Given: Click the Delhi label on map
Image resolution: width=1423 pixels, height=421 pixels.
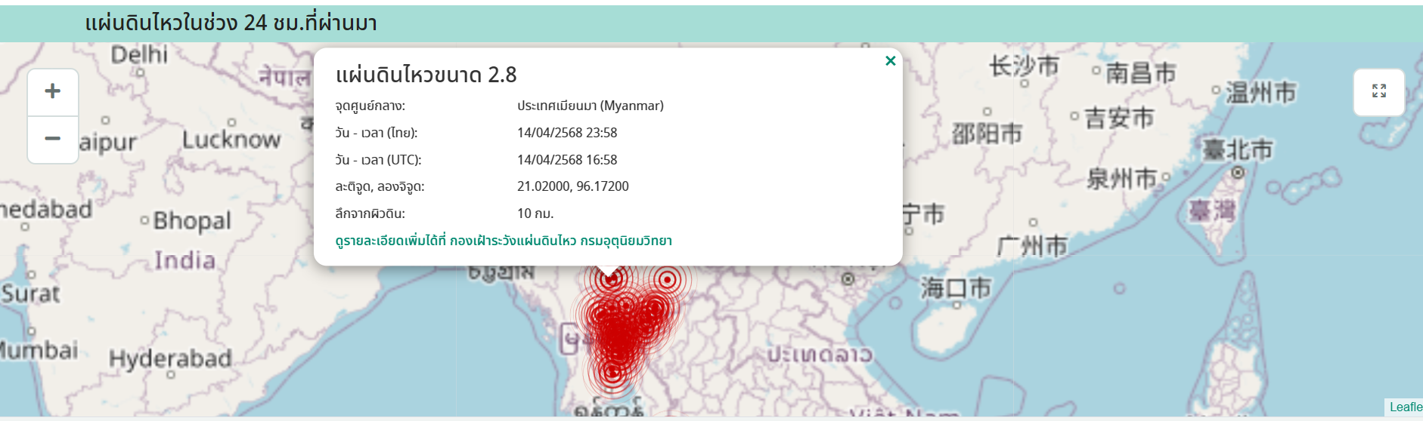Looking at the screenshot, I should click(x=139, y=55).
